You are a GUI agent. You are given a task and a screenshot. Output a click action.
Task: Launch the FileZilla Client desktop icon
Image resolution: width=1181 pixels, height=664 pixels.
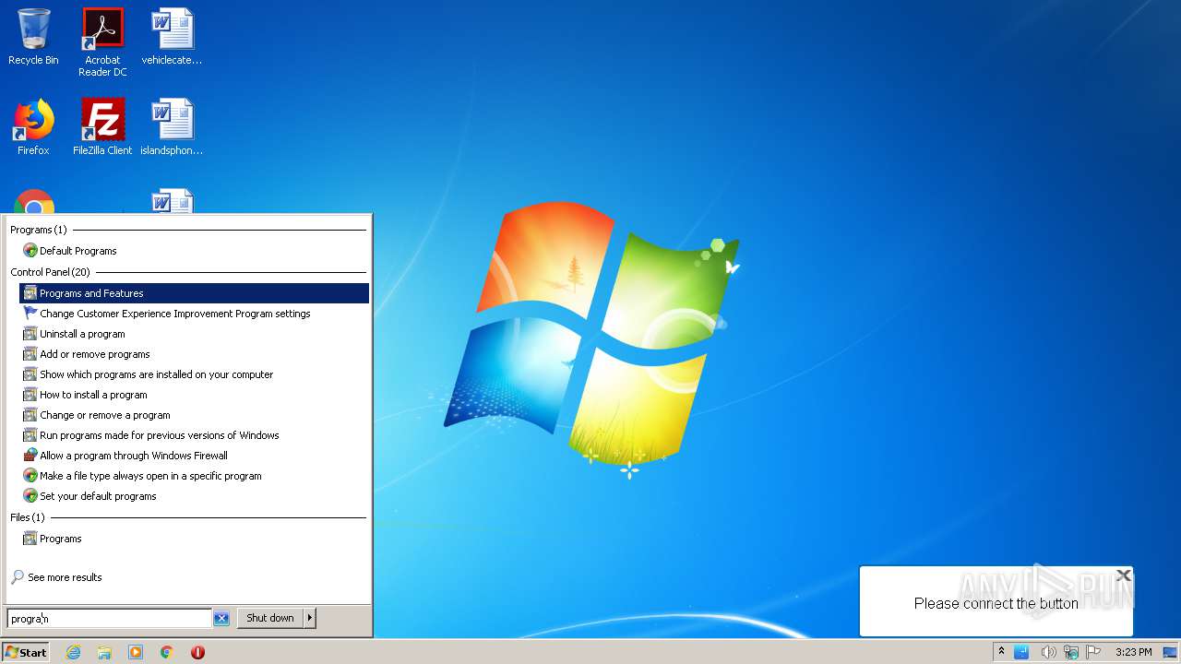pos(102,127)
